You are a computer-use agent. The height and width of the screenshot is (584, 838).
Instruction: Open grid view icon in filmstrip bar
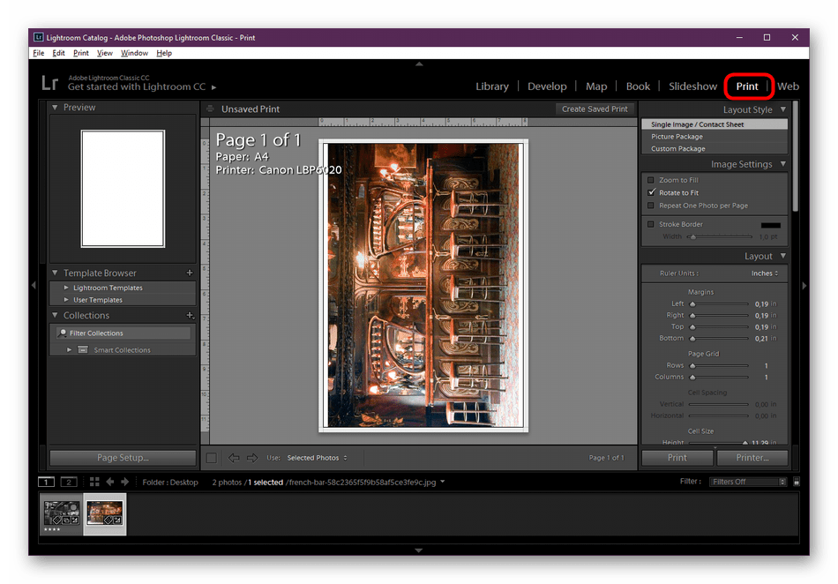(94, 482)
